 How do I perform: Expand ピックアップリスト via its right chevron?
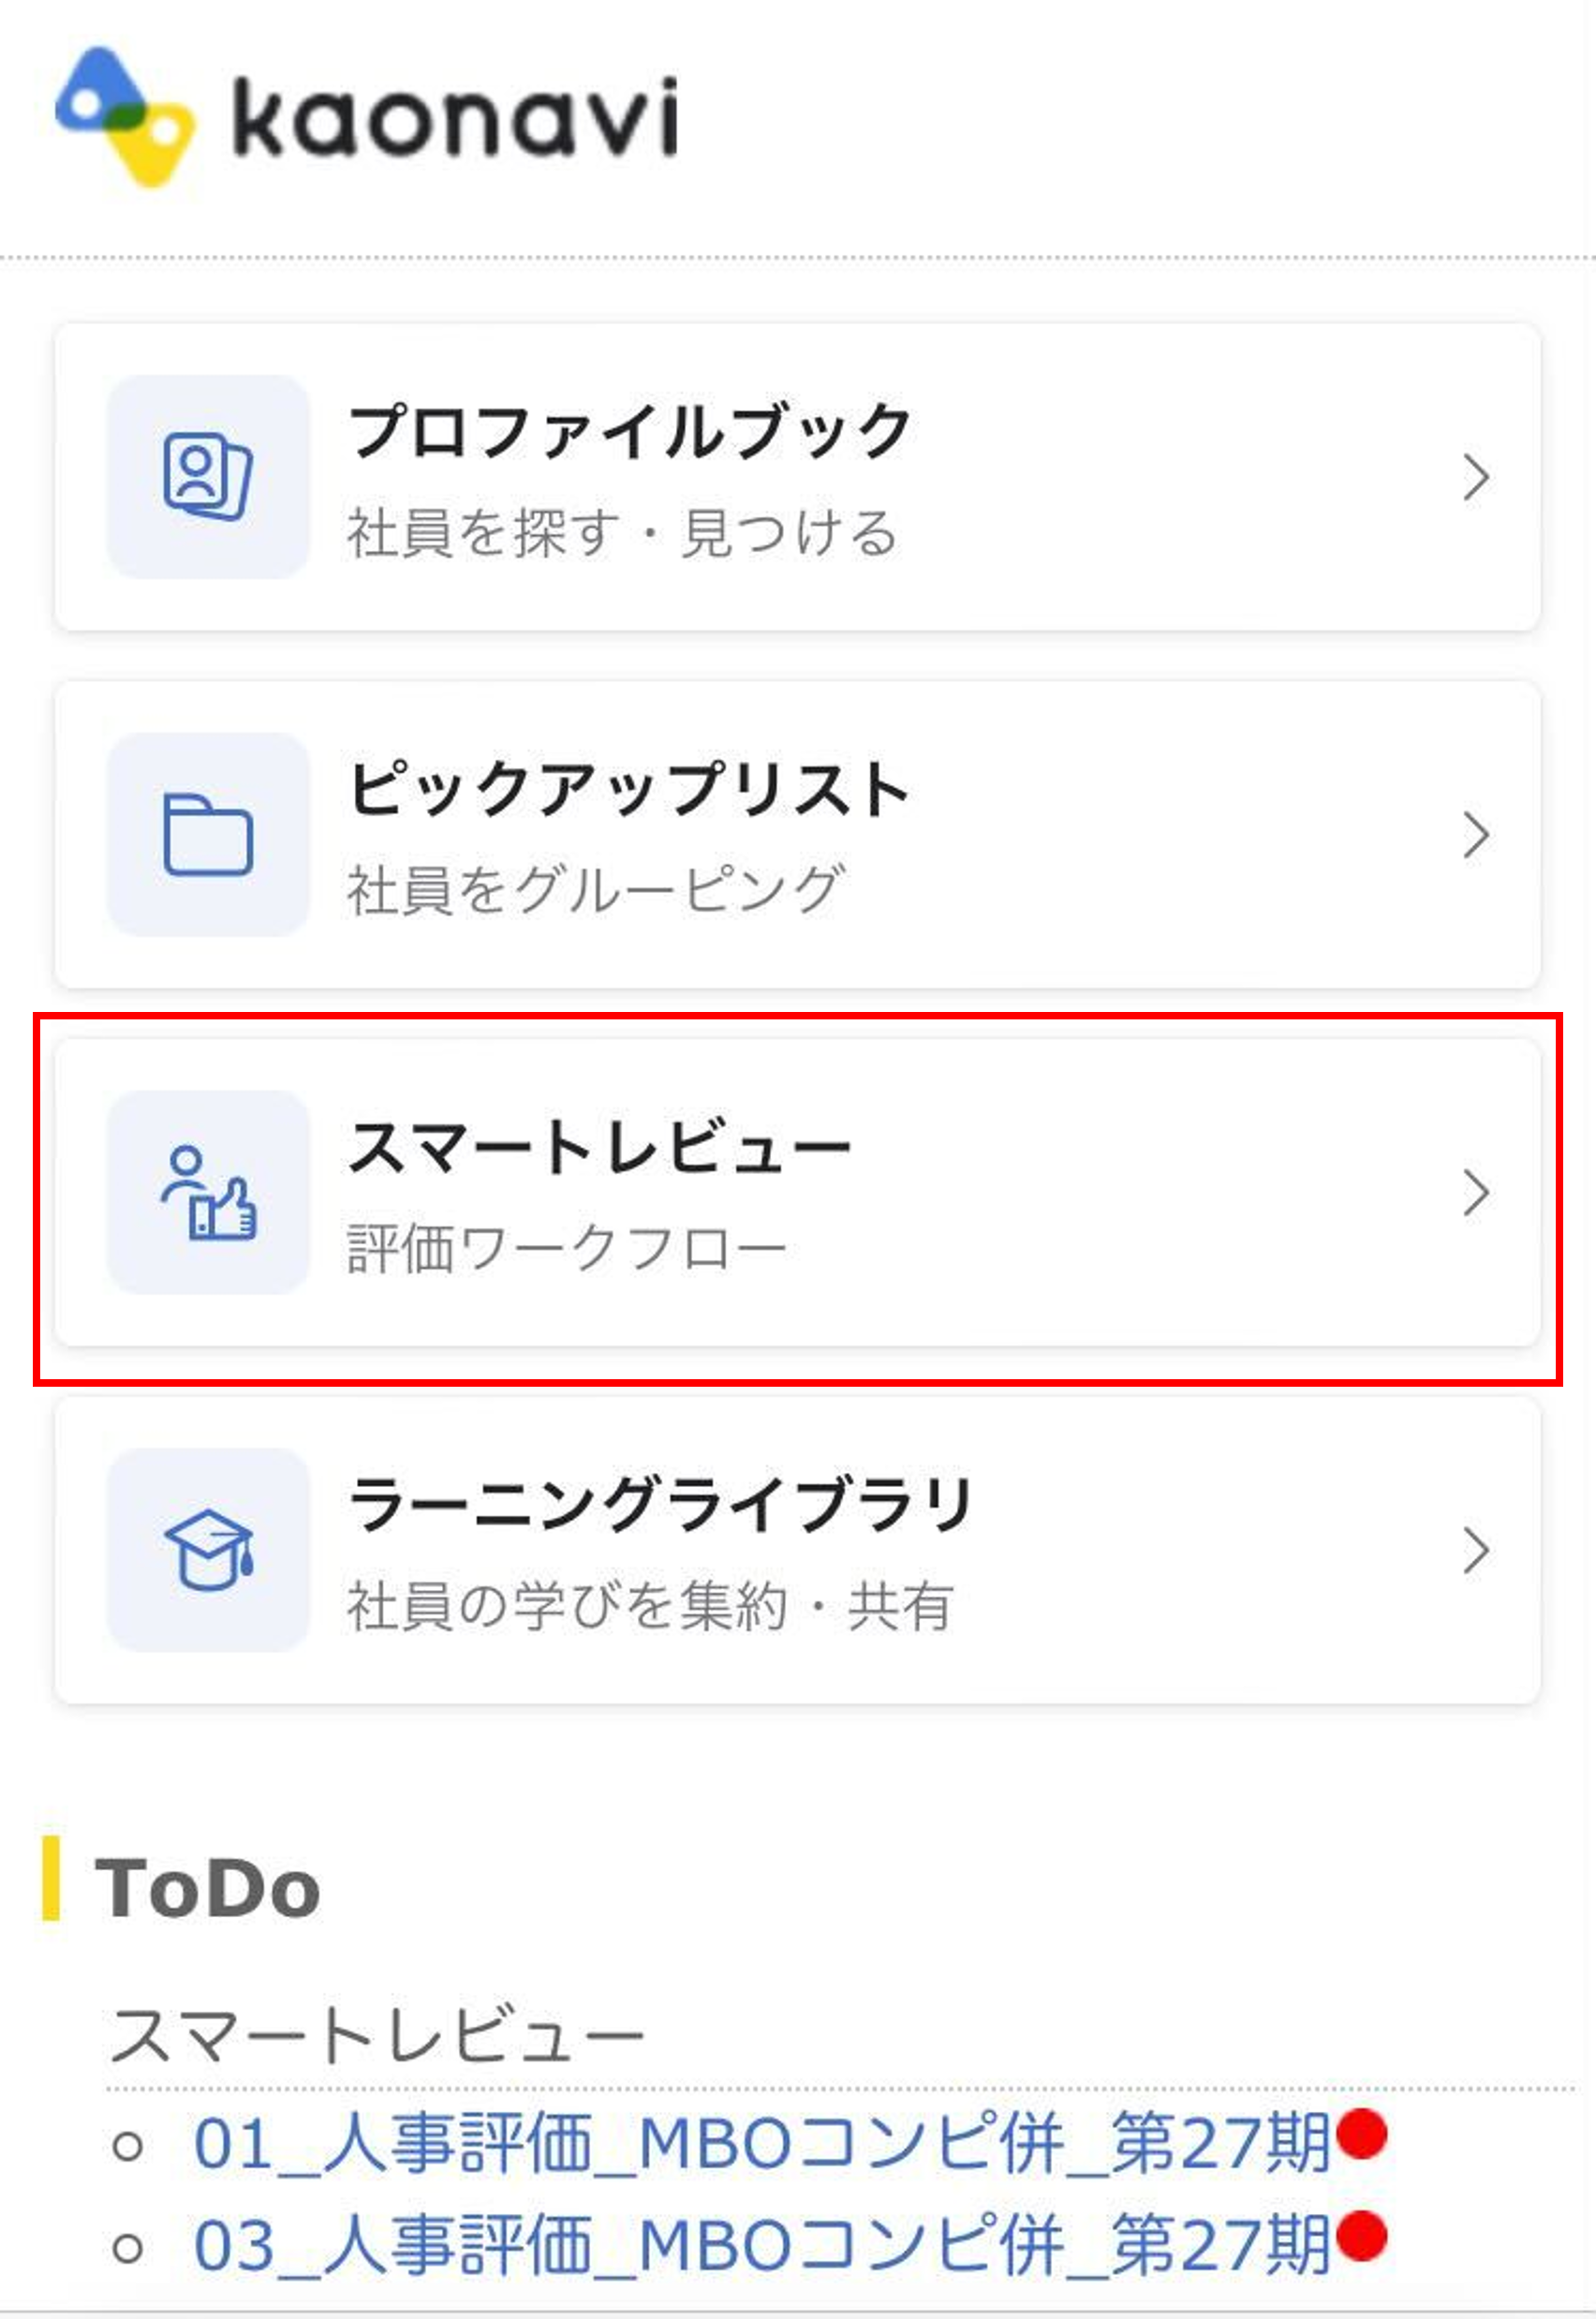coord(1476,834)
